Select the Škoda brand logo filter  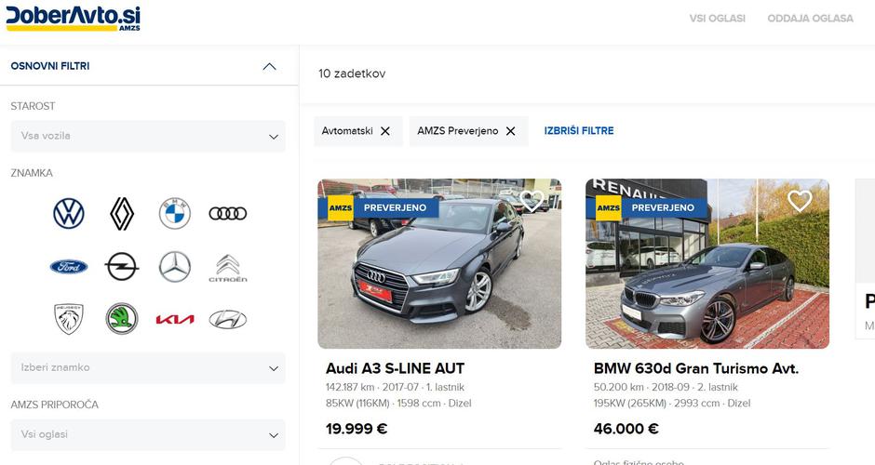tap(122, 319)
